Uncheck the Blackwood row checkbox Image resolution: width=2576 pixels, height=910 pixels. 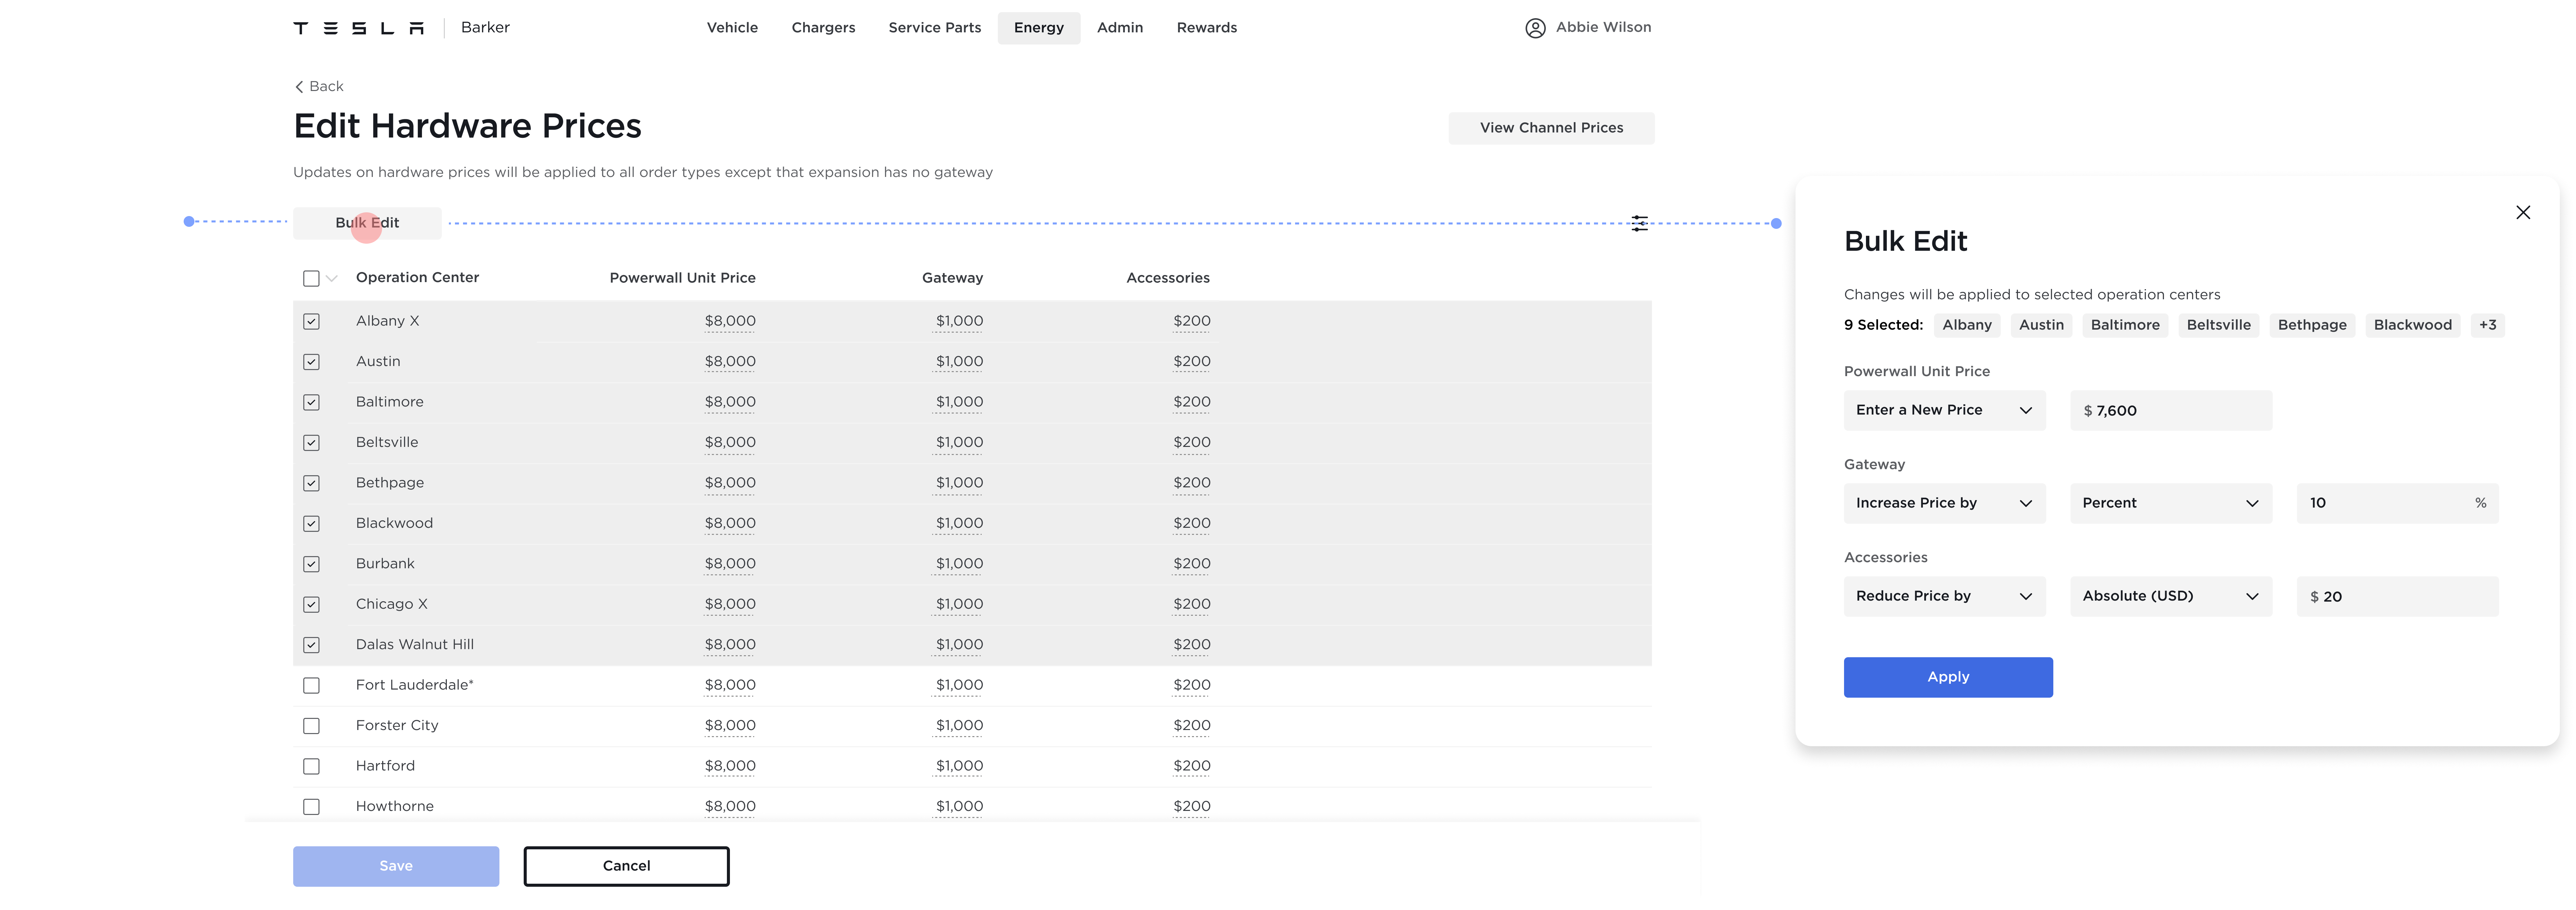click(311, 524)
